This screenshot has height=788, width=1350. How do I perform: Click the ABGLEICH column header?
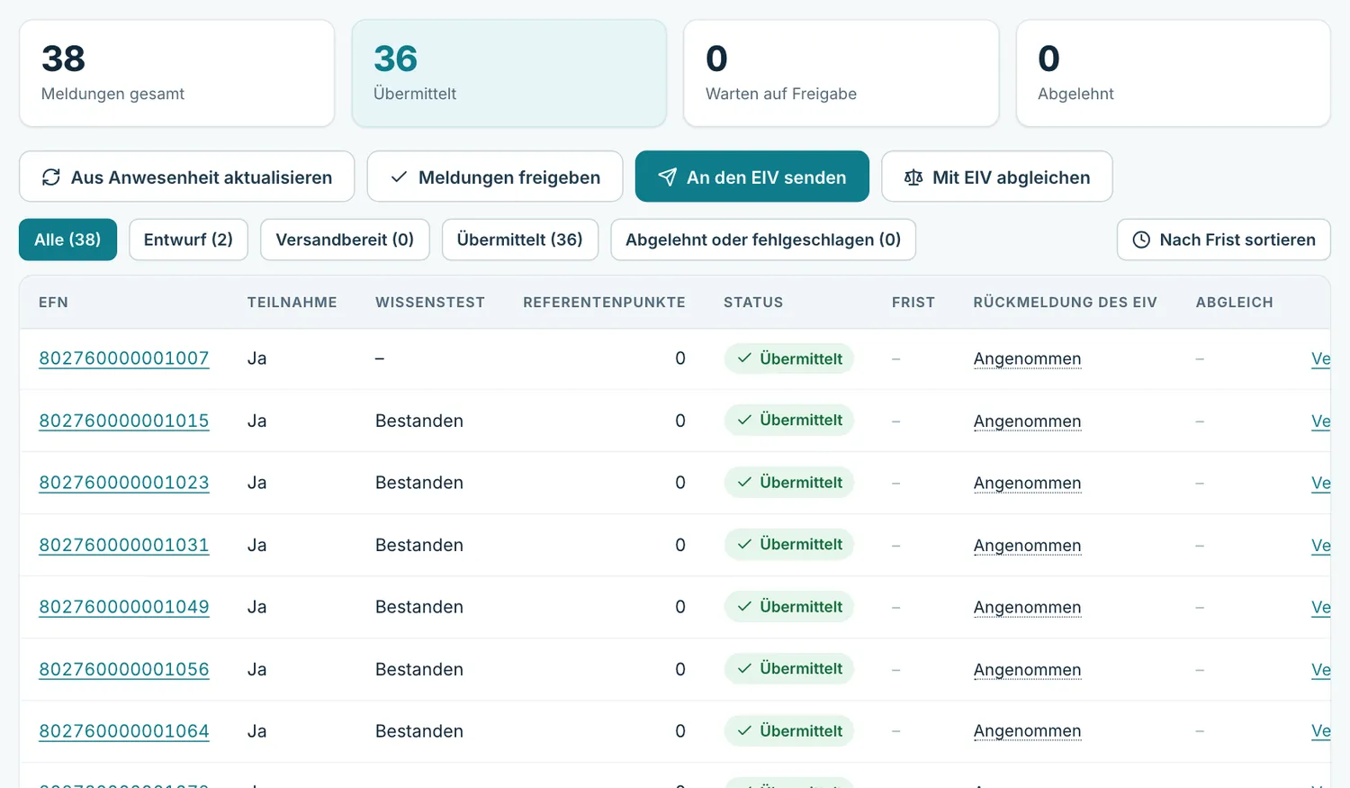pyautogui.click(x=1235, y=303)
